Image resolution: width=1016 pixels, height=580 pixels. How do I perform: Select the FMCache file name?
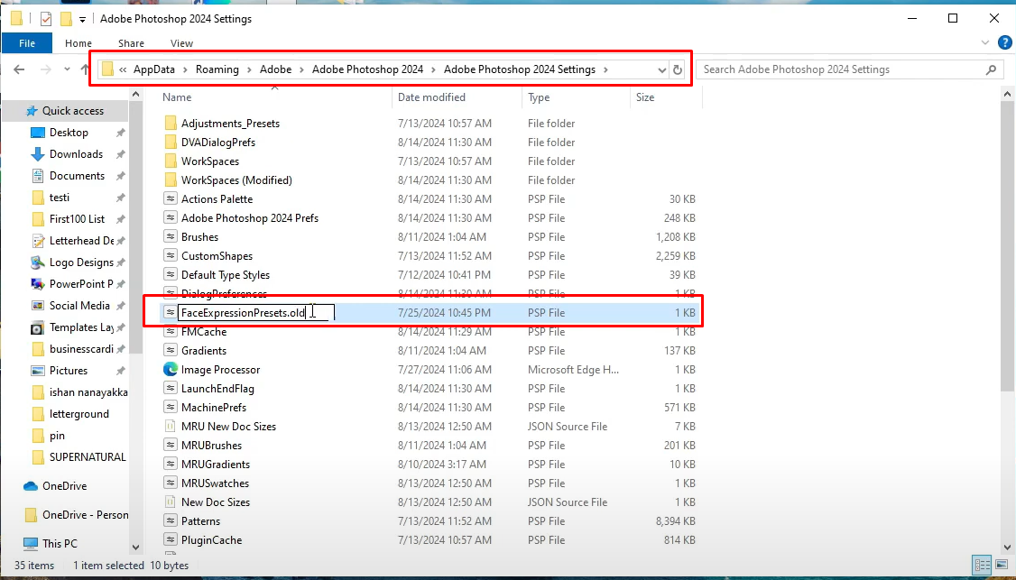click(x=204, y=332)
